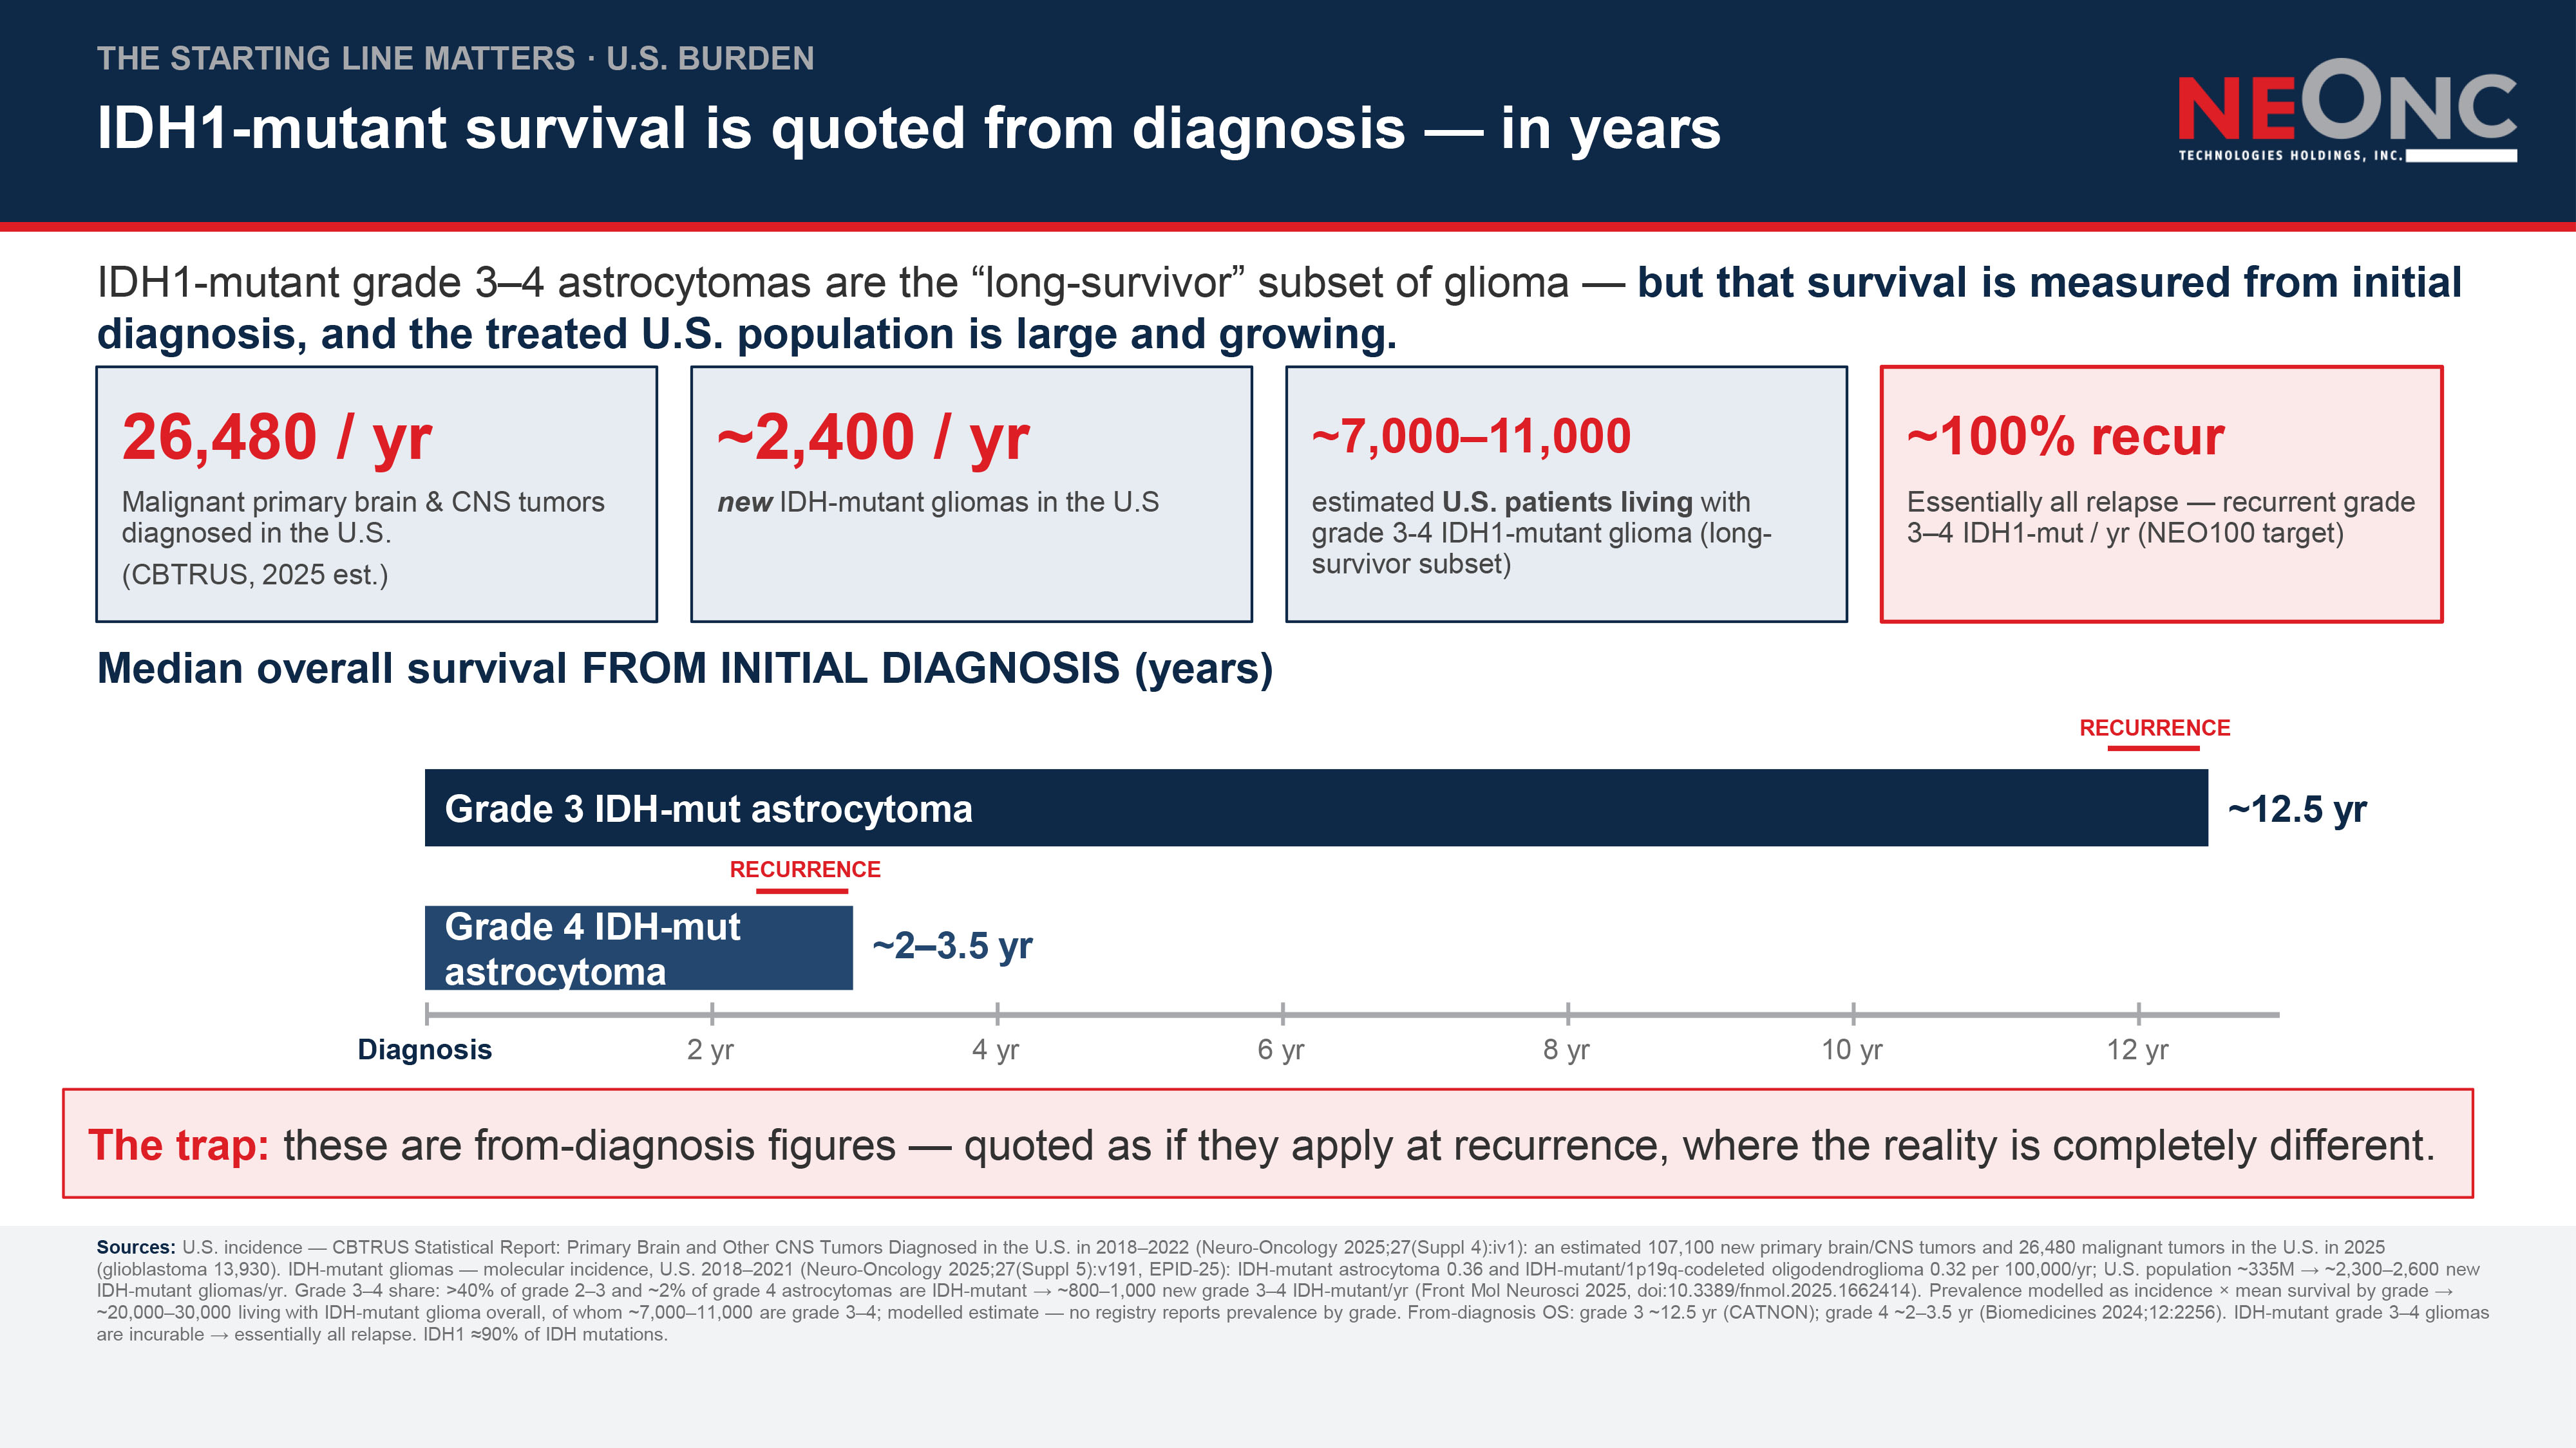This screenshot has height=1448, width=2576.
Task: Click the 26,480 / yr statistic card
Action: [x=376, y=494]
